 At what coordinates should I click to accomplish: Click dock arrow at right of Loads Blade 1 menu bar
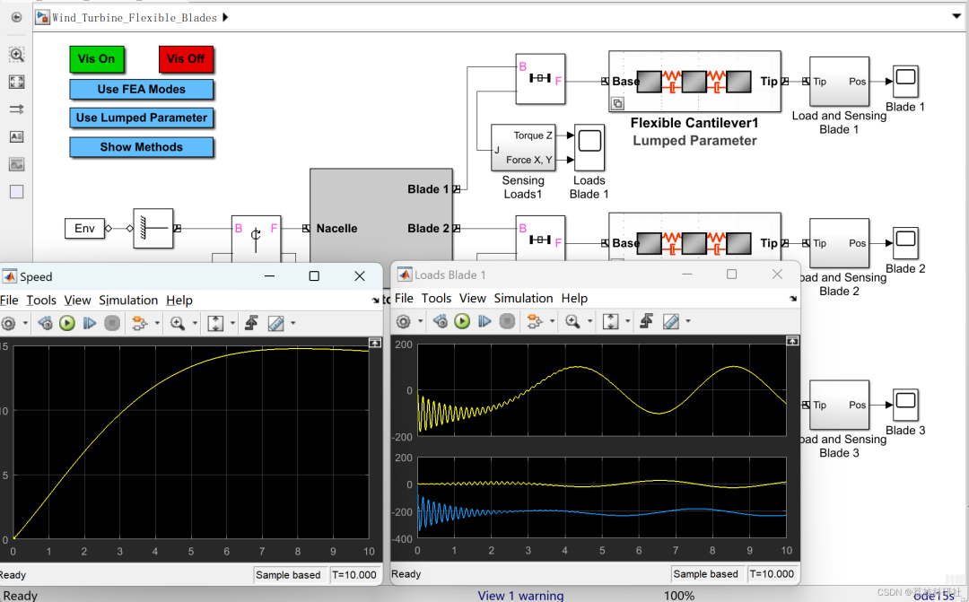(x=793, y=299)
